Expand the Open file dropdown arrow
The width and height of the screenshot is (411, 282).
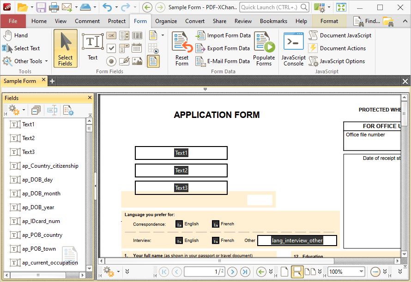[32, 7]
